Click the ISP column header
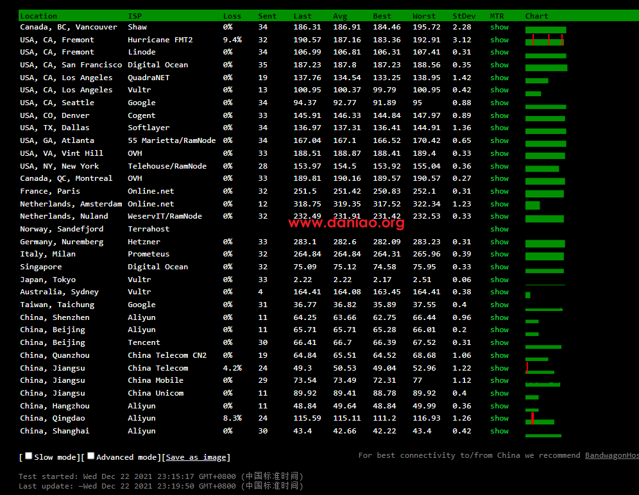 click(135, 16)
